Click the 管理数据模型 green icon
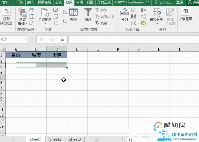 tap(143, 23)
